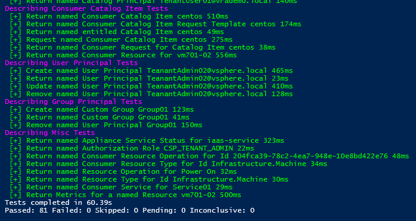Click 'Create named Custom Group Group01' line
416x221 pixels.
pos(101,109)
